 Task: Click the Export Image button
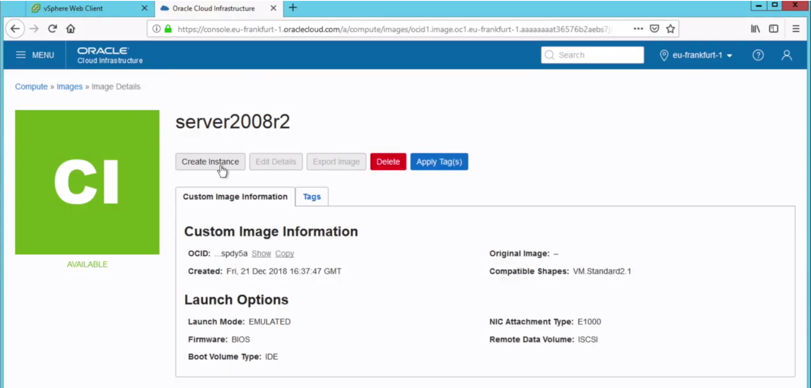pyautogui.click(x=336, y=162)
